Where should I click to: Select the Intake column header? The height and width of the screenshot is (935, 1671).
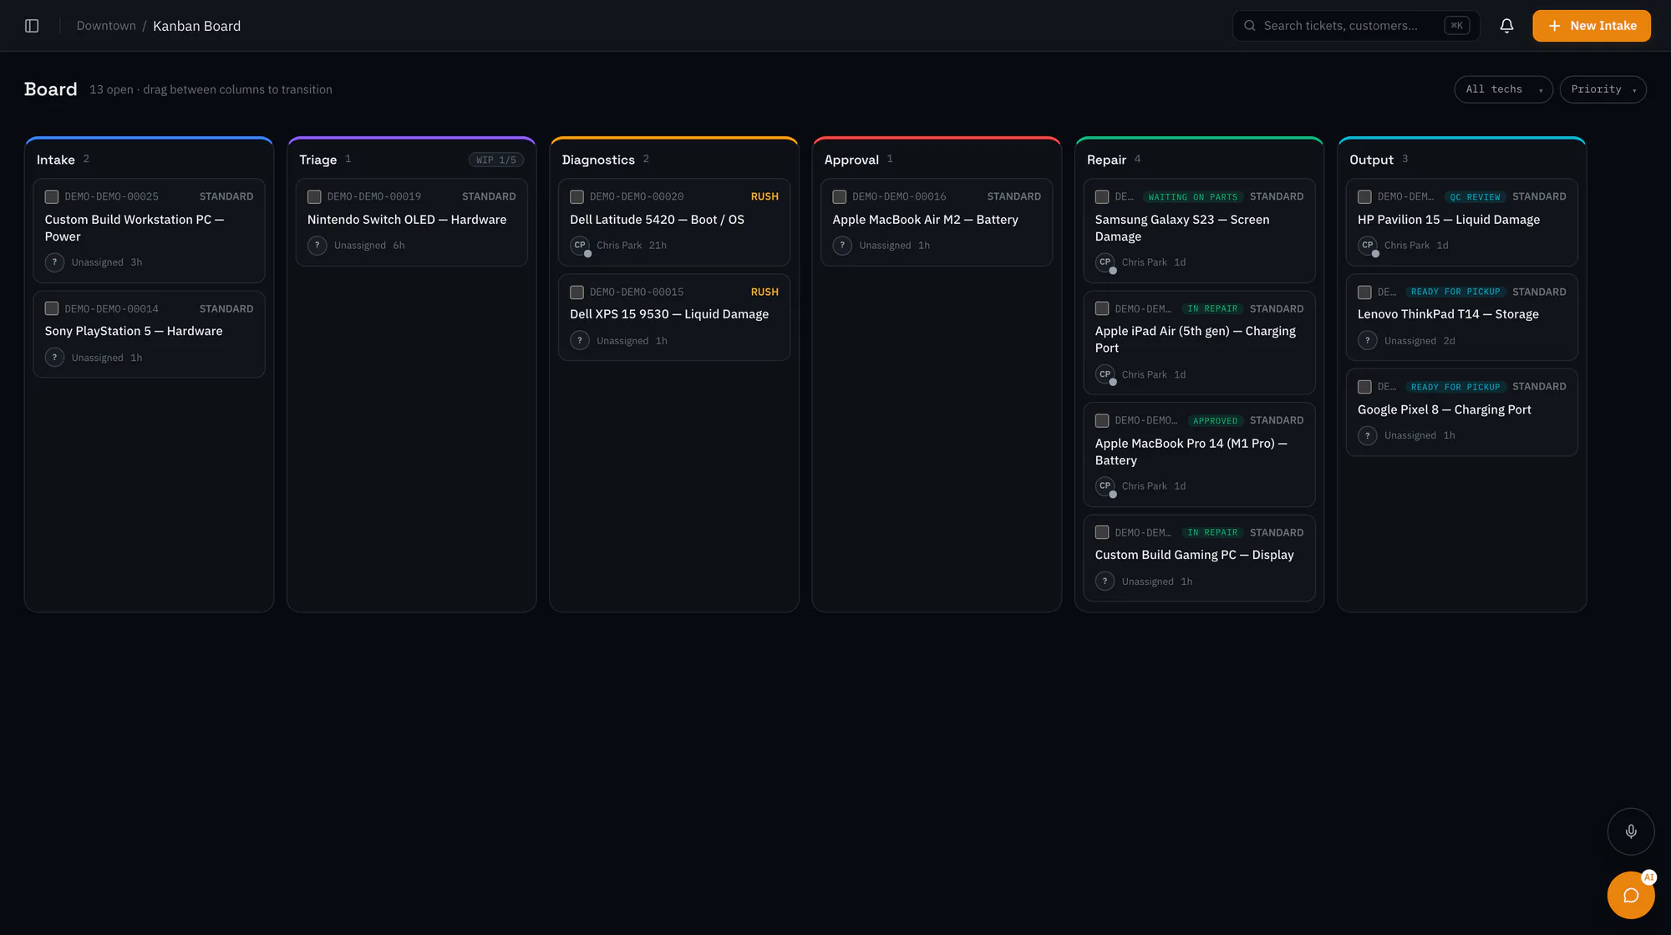[x=56, y=160]
